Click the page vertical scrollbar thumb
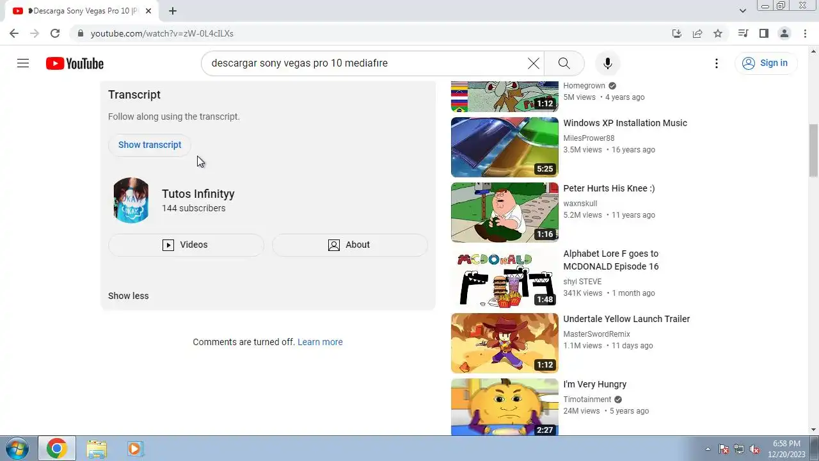This screenshot has height=461, width=819. pos(814,150)
